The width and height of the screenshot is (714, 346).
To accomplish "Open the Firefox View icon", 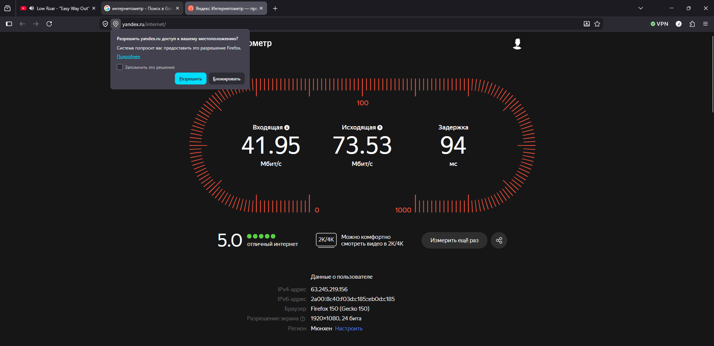I will click(7, 8).
